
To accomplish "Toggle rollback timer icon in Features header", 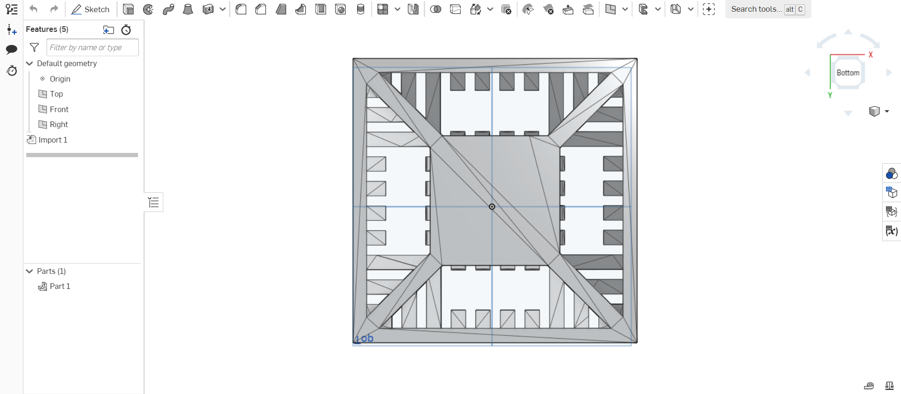I will 126,30.
